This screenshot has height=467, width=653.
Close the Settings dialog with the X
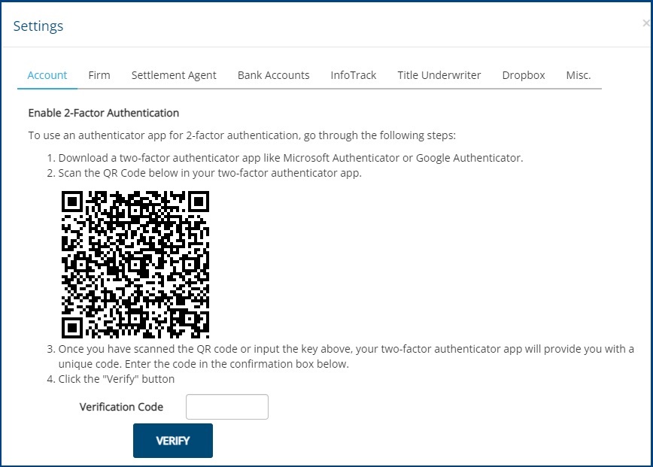tap(647, 23)
